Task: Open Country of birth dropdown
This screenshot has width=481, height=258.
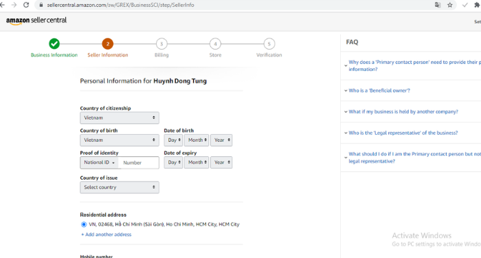Action: click(120, 140)
